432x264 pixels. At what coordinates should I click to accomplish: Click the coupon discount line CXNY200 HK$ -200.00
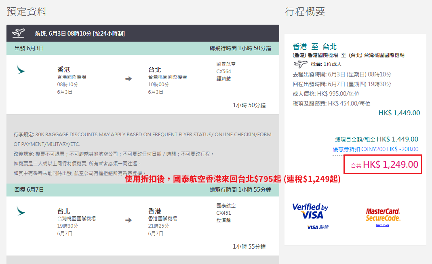pyautogui.click(x=375, y=149)
